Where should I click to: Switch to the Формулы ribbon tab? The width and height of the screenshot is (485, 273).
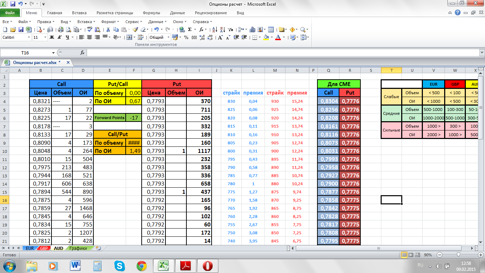click(x=151, y=13)
